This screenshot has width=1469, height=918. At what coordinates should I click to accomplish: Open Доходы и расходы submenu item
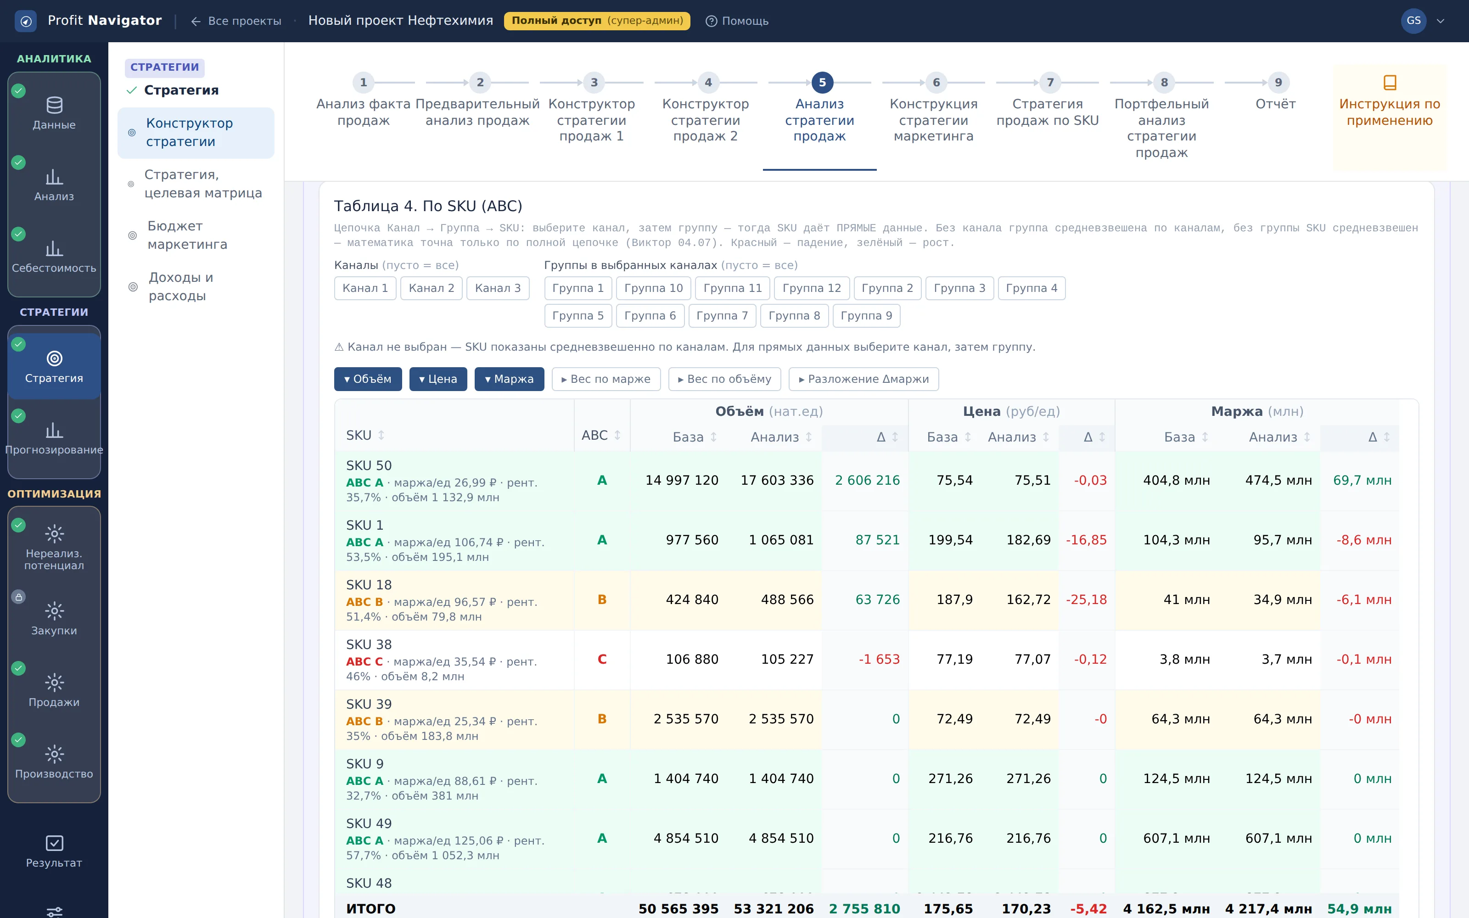pyautogui.click(x=196, y=286)
